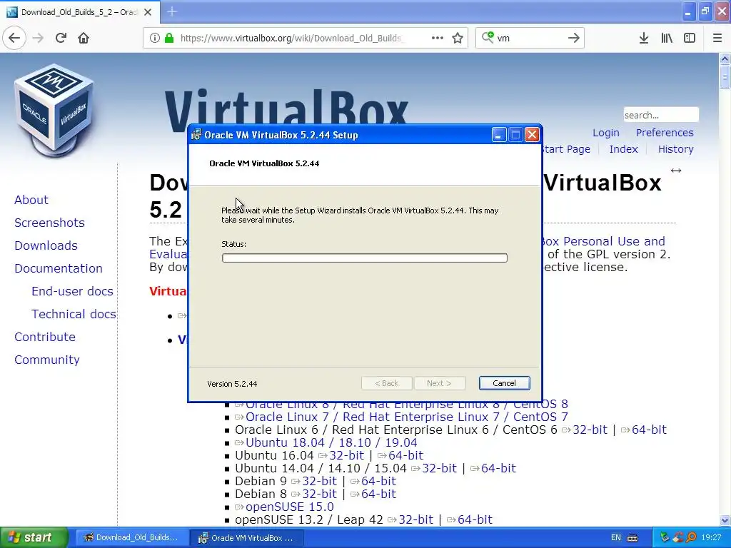Open the browser home page icon

(x=84, y=38)
